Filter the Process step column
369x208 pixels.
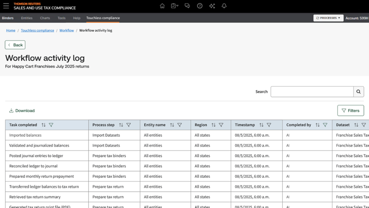click(x=129, y=125)
